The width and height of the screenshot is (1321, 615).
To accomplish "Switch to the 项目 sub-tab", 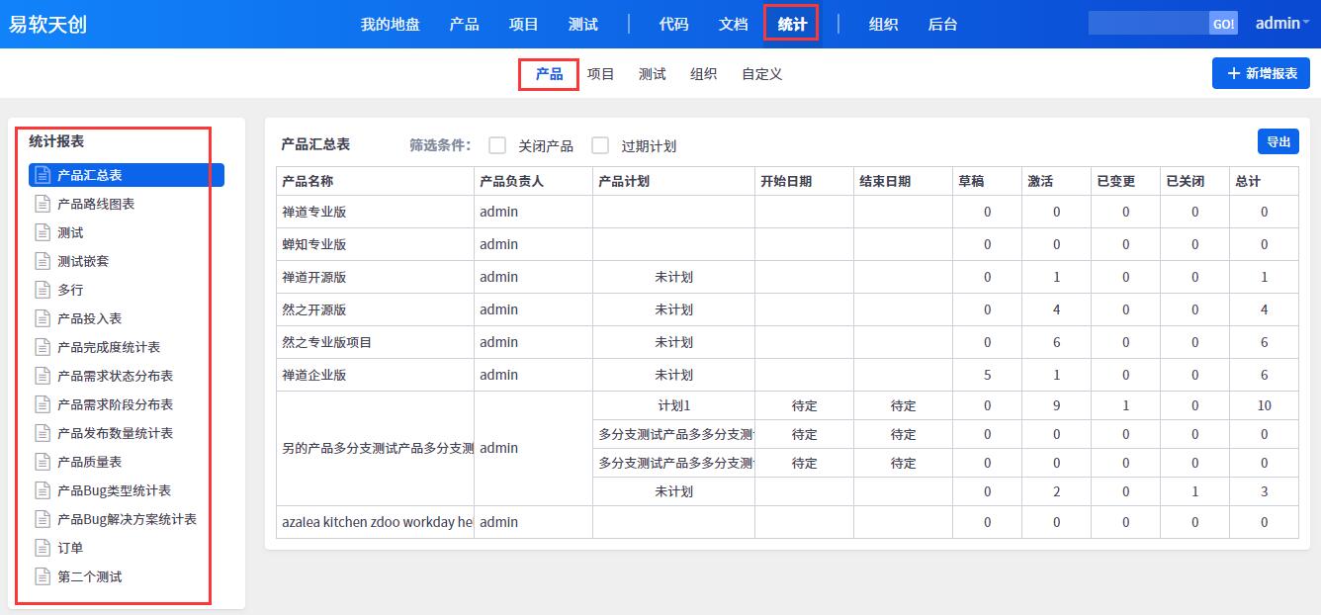I will pyautogui.click(x=600, y=74).
